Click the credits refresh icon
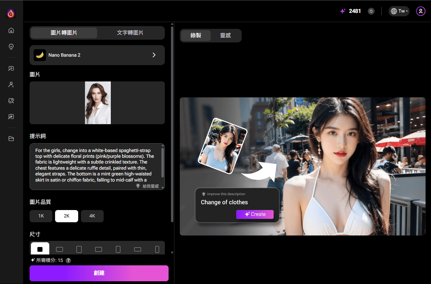Image resolution: width=431 pixels, height=284 pixels. [x=371, y=11]
